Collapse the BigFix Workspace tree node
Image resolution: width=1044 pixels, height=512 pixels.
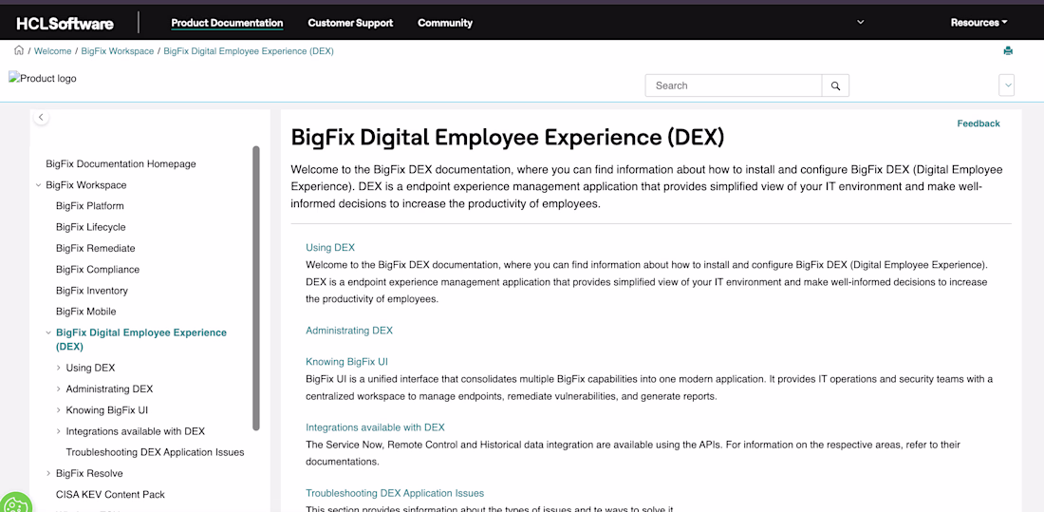coord(39,185)
